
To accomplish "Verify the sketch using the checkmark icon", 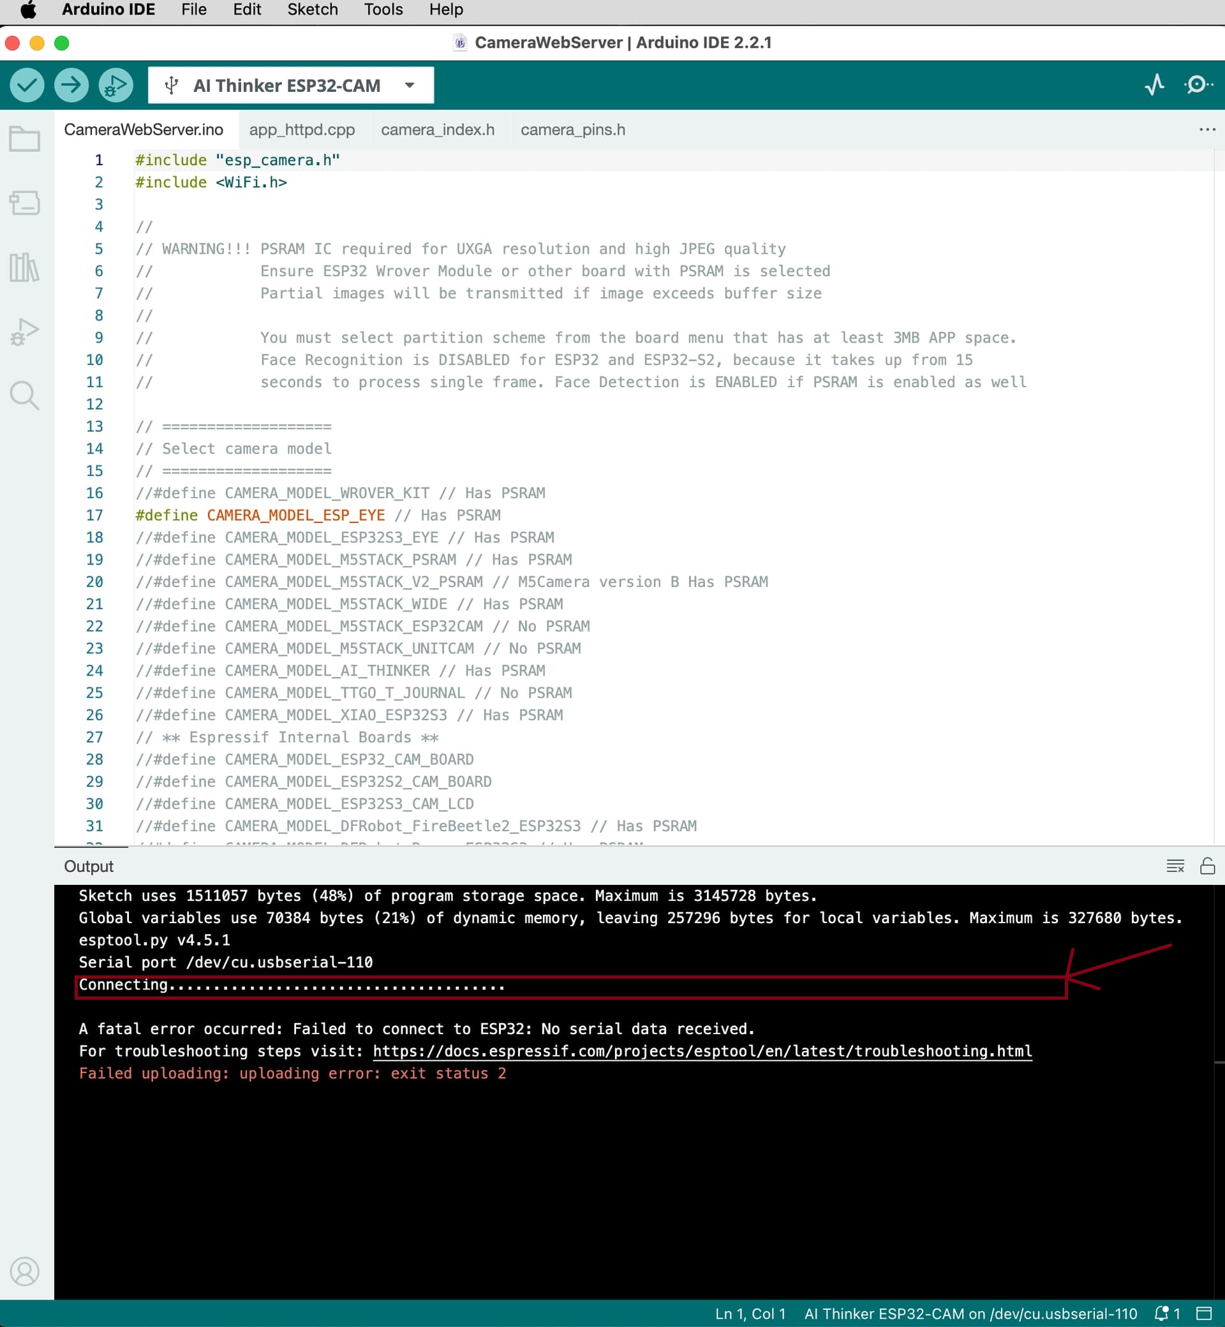I will pyautogui.click(x=27, y=85).
